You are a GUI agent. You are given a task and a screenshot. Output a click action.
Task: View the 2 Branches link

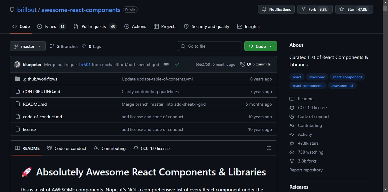click(64, 46)
